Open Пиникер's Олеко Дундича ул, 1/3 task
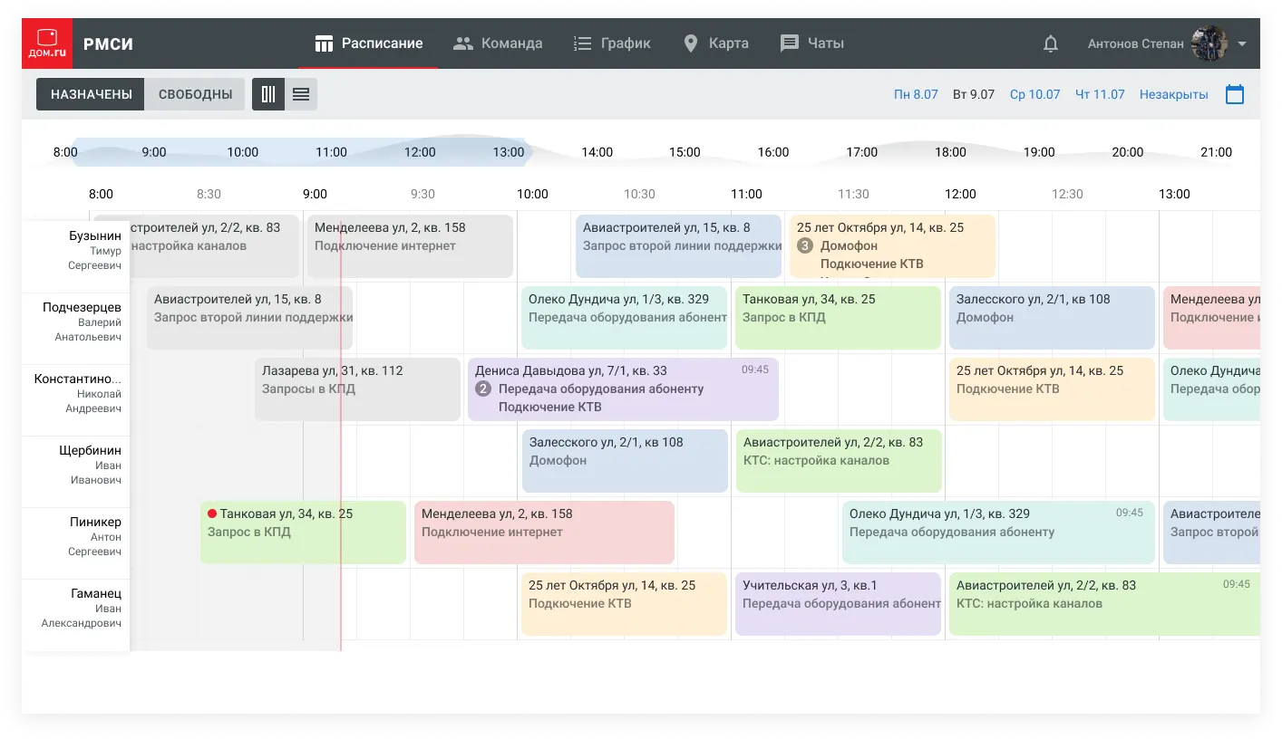 (998, 533)
